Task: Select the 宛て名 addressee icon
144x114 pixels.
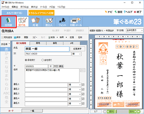Action: (22, 22)
